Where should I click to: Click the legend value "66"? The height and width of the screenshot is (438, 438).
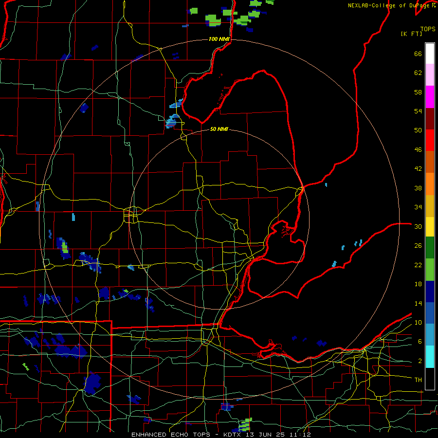coord(418,54)
